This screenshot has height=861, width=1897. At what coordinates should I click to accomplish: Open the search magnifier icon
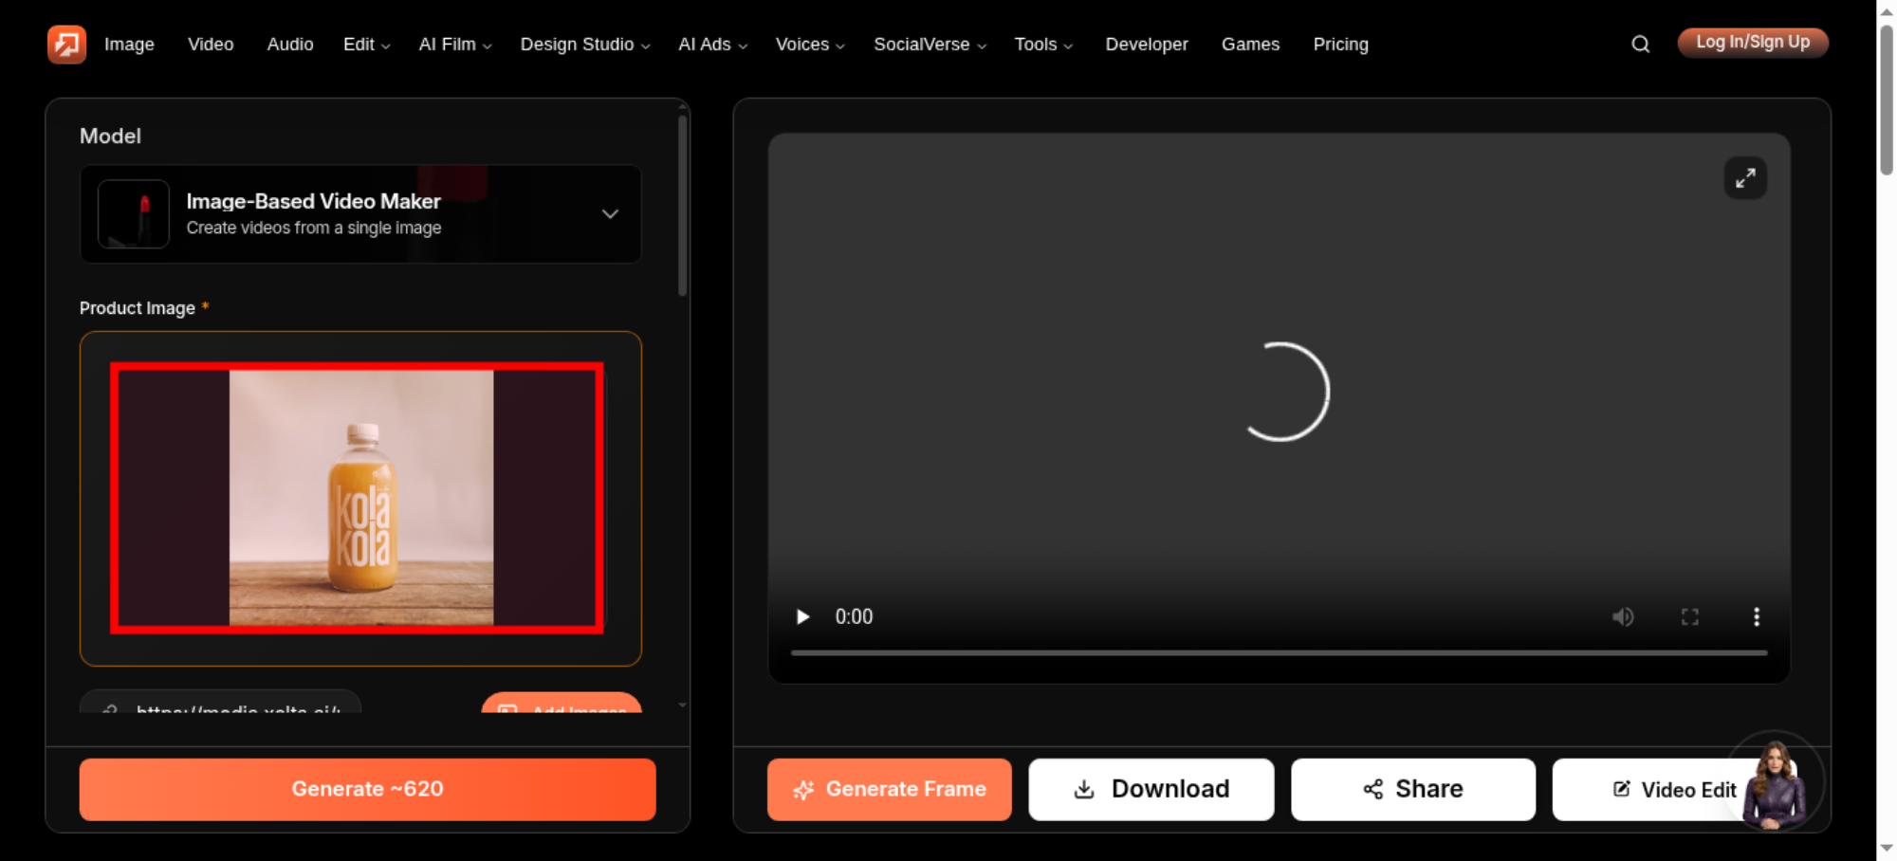[1640, 44]
